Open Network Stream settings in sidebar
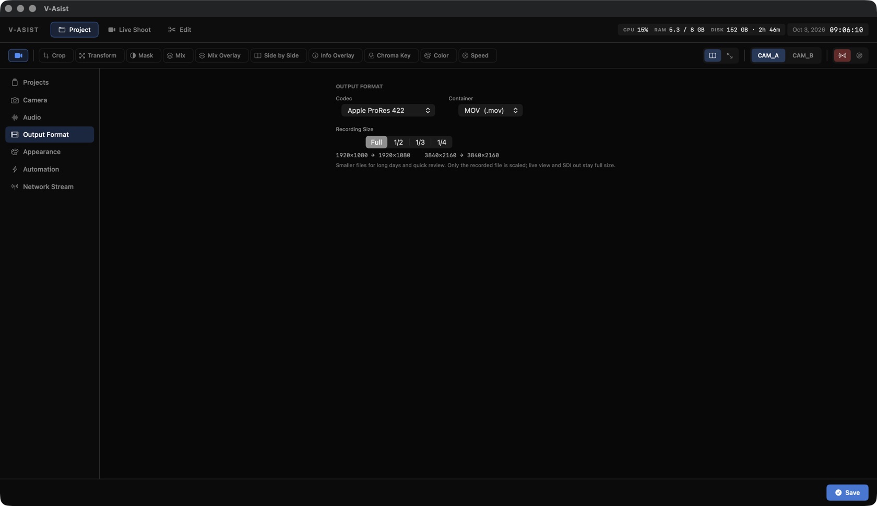This screenshot has height=506, width=877. click(50, 187)
